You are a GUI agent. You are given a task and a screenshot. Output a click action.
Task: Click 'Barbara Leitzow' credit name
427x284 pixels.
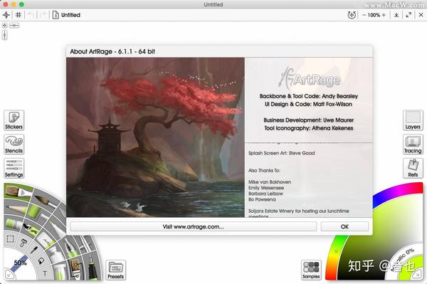pos(265,194)
